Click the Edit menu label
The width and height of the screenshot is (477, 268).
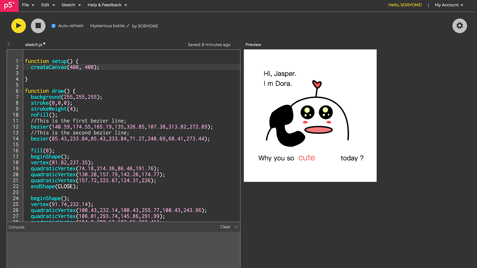click(x=45, y=5)
